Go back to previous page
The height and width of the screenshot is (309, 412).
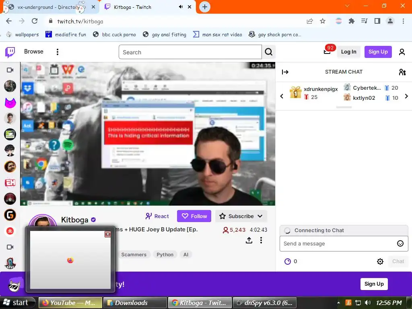point(9,21)
